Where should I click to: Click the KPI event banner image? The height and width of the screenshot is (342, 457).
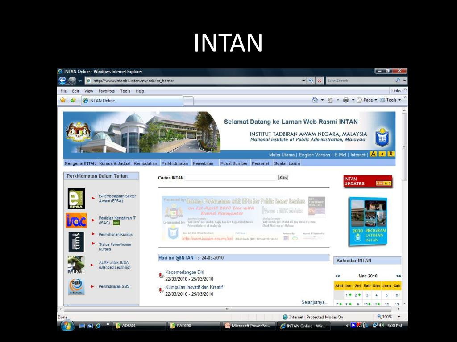[244, 218]
